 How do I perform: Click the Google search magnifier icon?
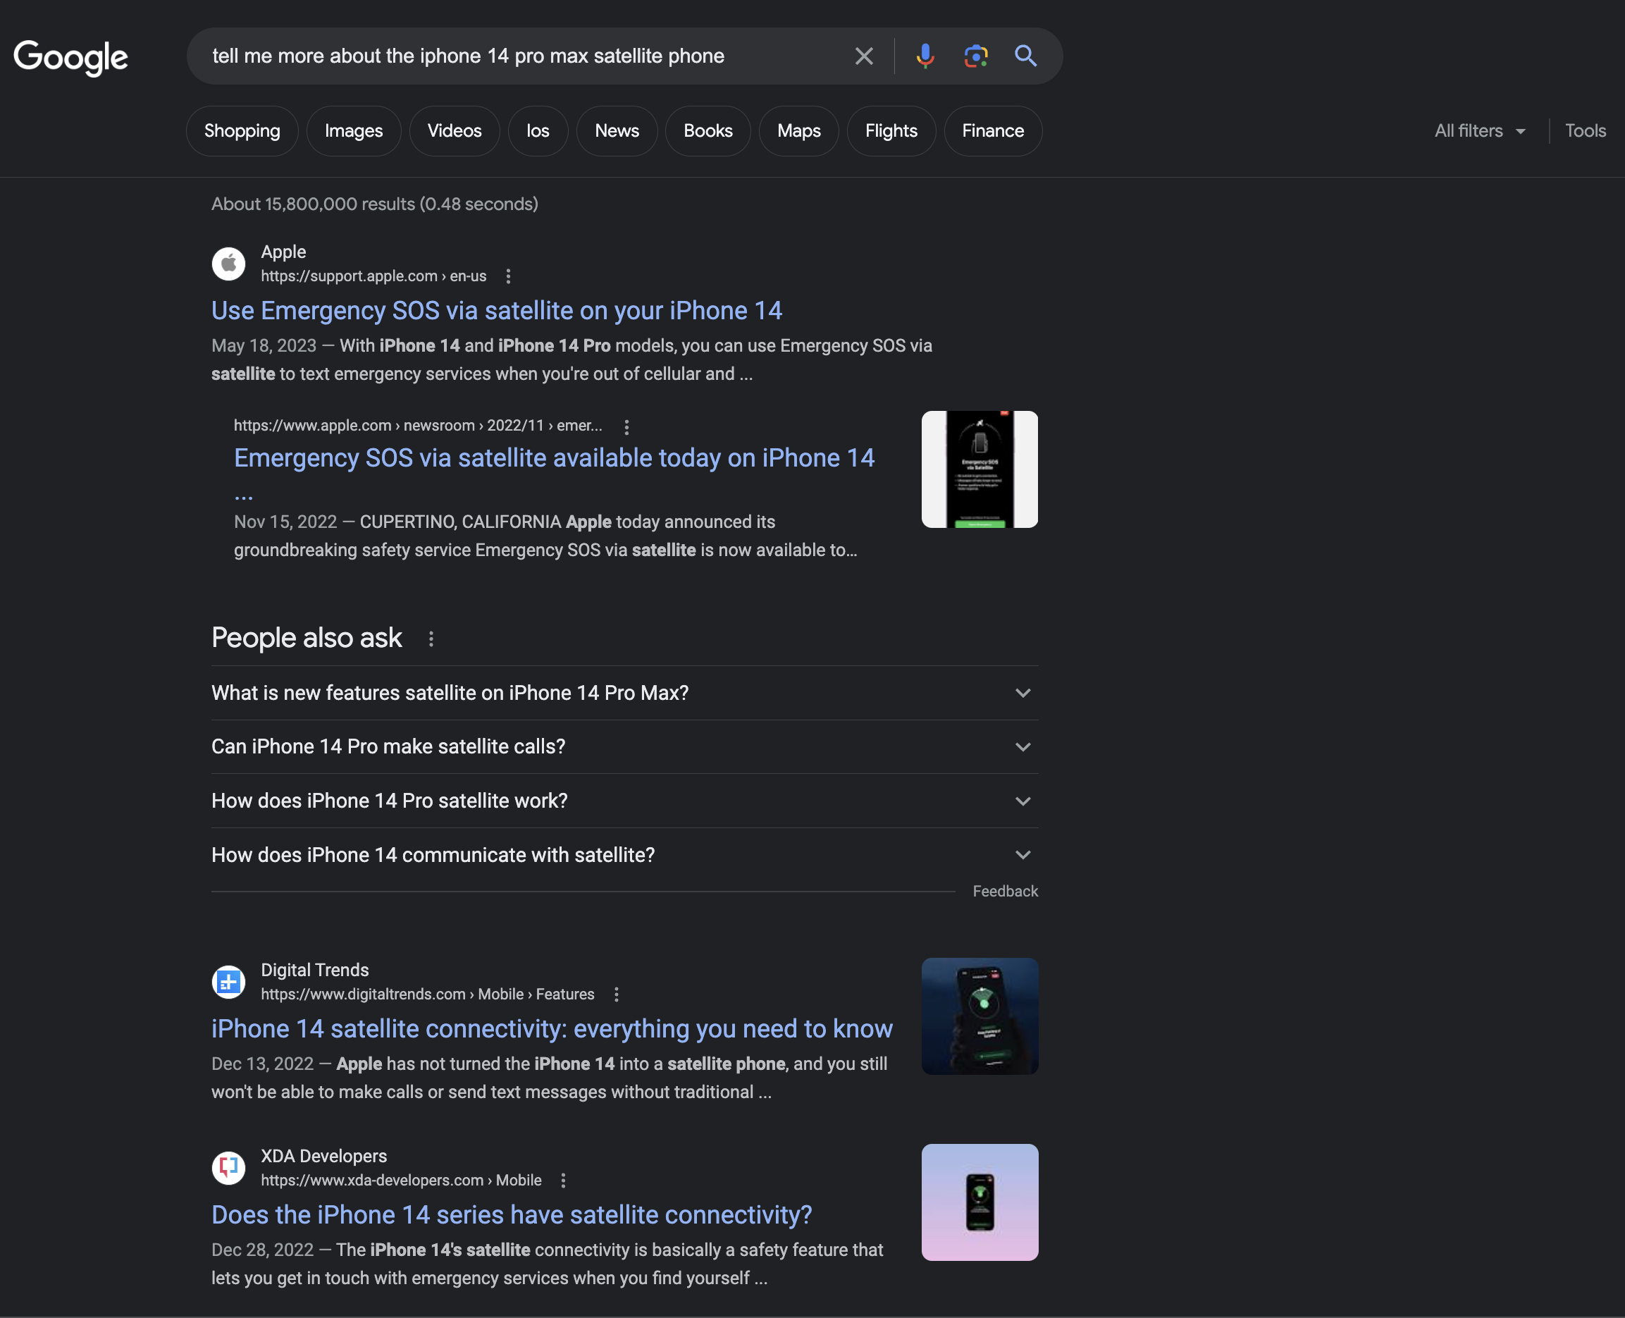1024,55
